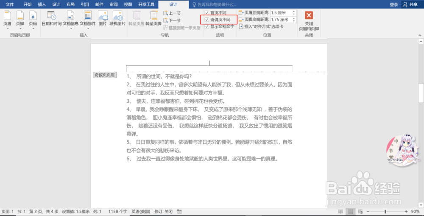Image resolution: width=424 pixels, height=216 pixels.
Task: Click the 90% zoom level
Action: (415, 212)
